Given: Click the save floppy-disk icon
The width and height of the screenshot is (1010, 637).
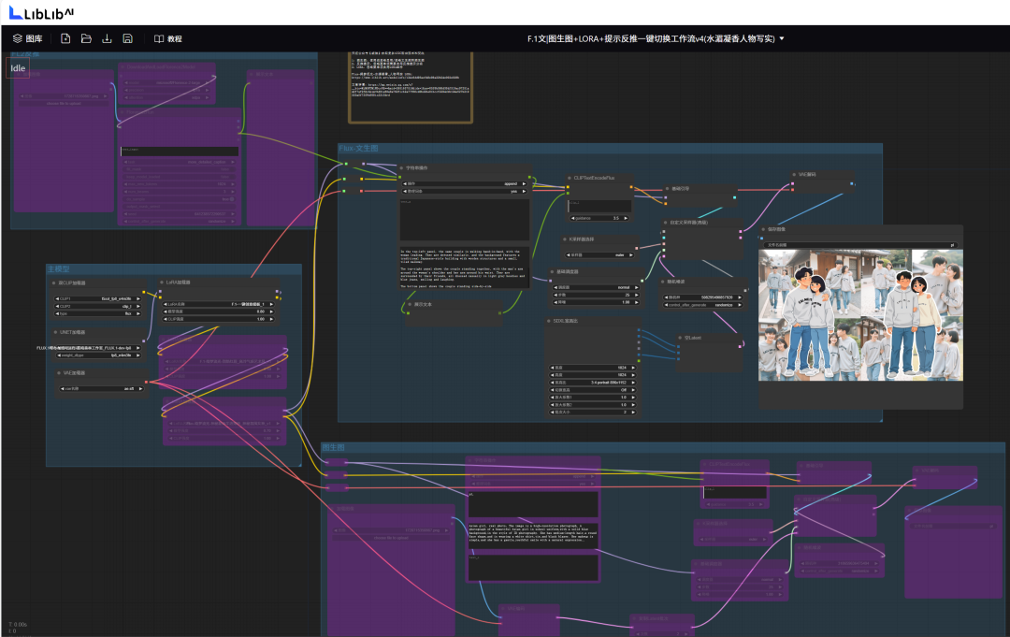Looking at the screenshot, I should 127,38.
